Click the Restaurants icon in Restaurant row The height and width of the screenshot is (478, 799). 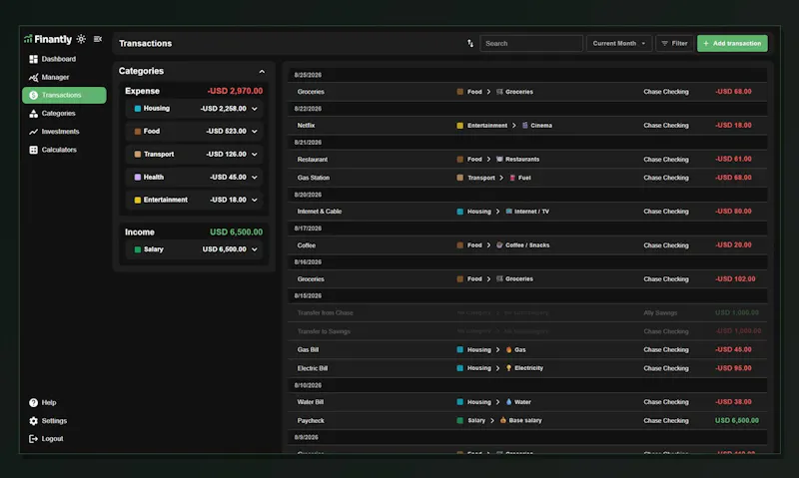tap(499, 160)
